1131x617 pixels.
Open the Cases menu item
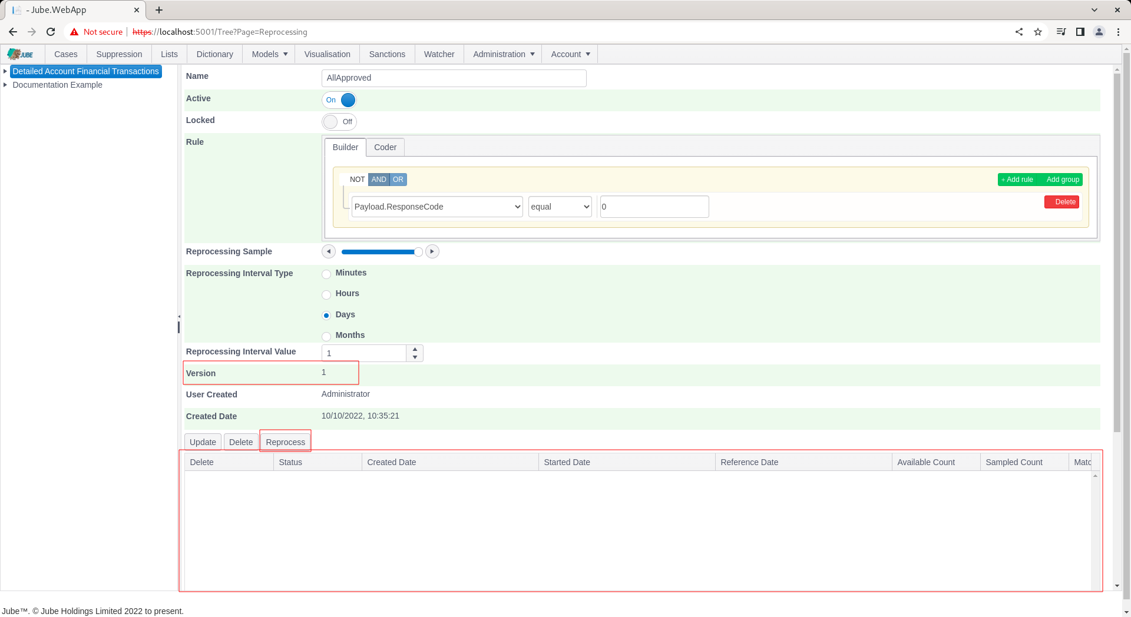click(66, 54)
